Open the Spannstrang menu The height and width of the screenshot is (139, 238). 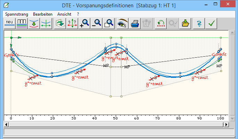click(x=17, y=14)
